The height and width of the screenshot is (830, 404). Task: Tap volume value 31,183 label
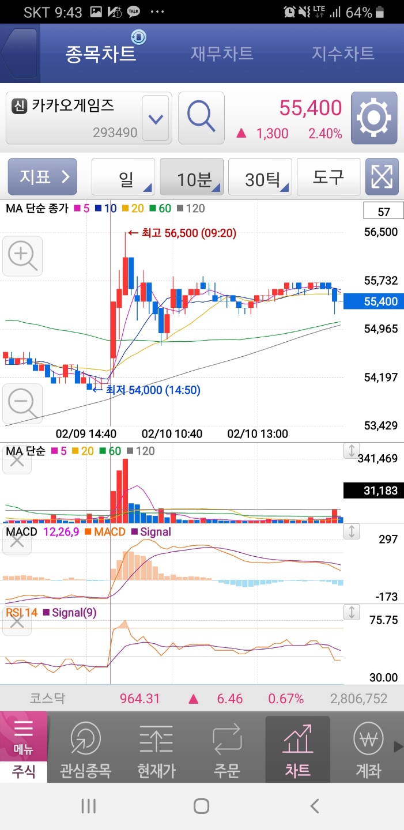[373, 491]
